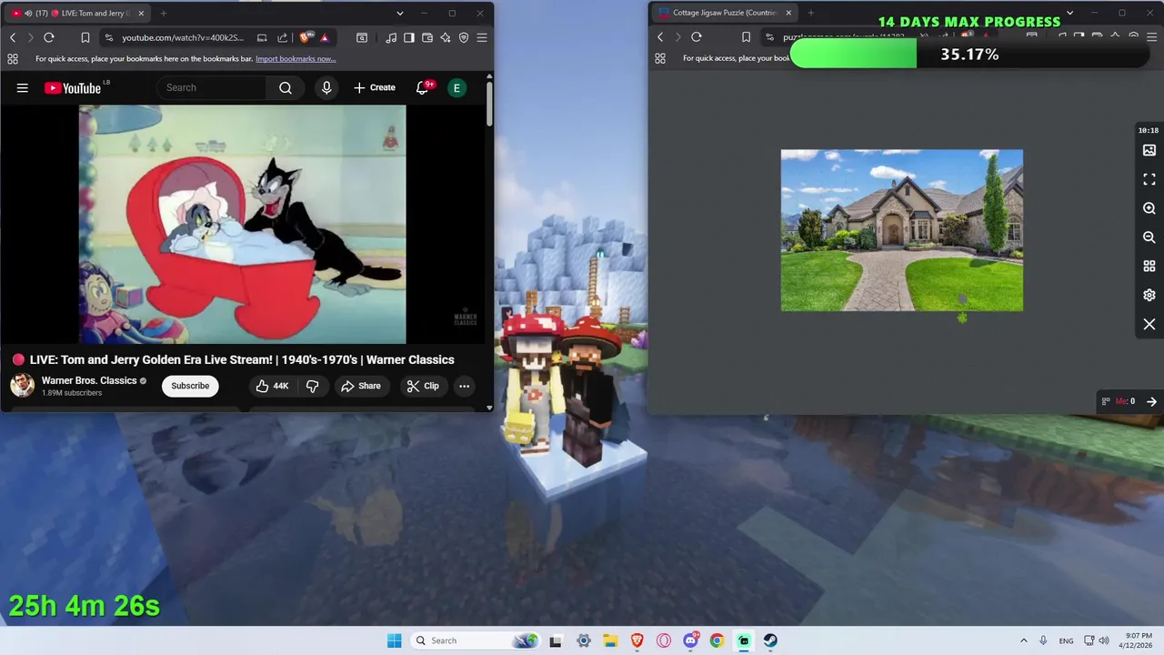
Task: Zoom out on the jigsaw puzzle
Action: (x=1149, y=237)
